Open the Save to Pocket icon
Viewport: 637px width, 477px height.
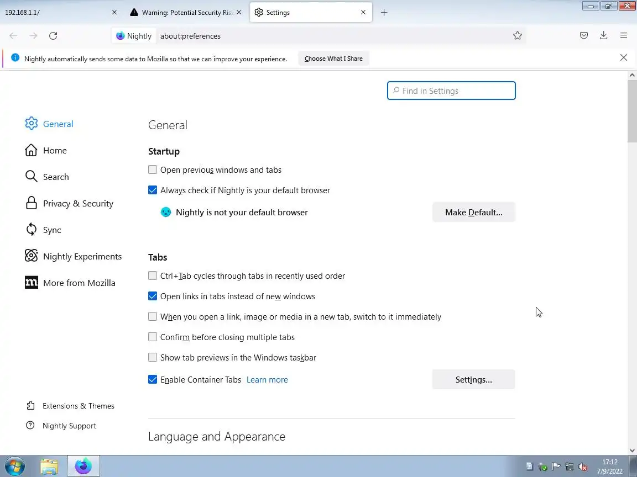pos(584,36)
